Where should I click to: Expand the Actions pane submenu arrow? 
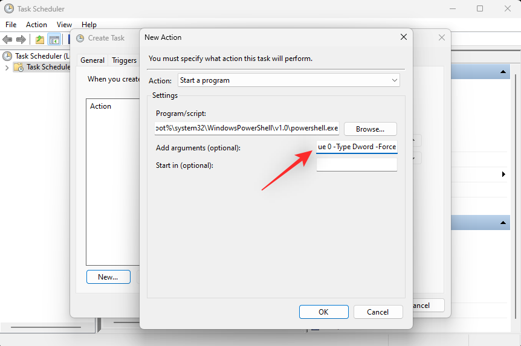pos(503,174)
